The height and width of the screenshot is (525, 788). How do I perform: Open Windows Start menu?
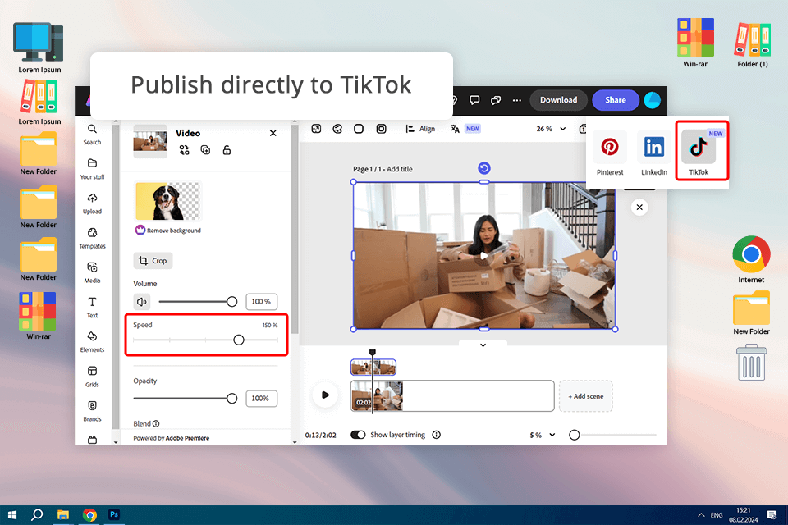tap(12, 515)
